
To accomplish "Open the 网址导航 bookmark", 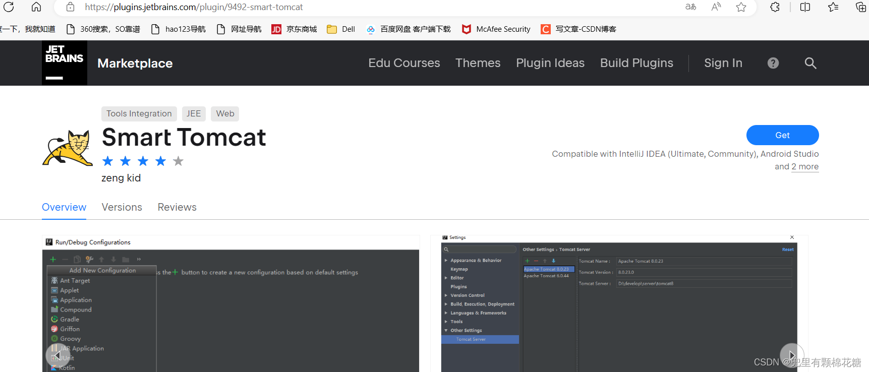I will pos(239,29).
